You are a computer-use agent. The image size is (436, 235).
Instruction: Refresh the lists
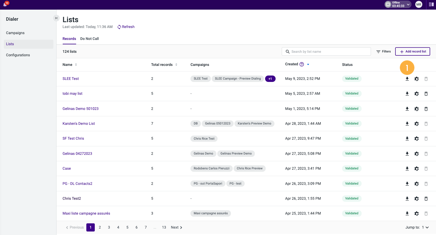(x=126, y=27)
